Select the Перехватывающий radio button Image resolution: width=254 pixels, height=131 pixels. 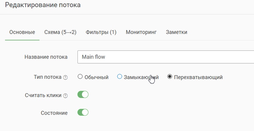(x=170, y=77)
